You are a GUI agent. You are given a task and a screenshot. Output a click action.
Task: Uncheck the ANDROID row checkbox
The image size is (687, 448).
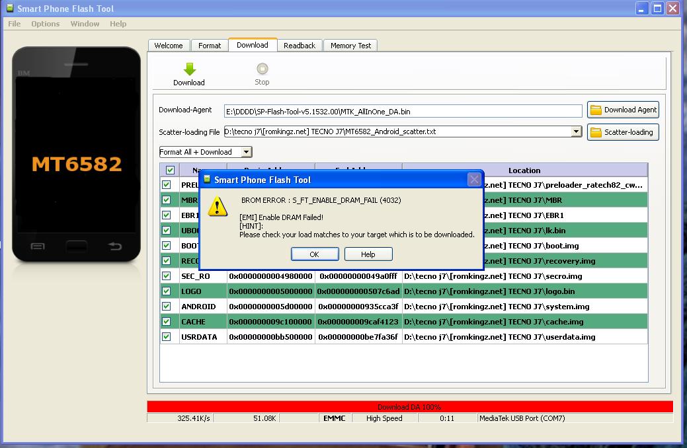point(167,306)
